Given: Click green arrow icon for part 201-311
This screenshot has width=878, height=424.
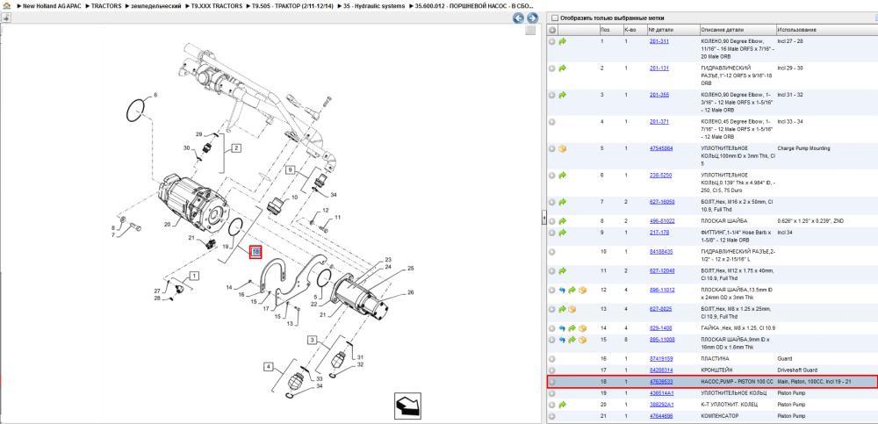Looking at the screenshot, I should point(563,41).
